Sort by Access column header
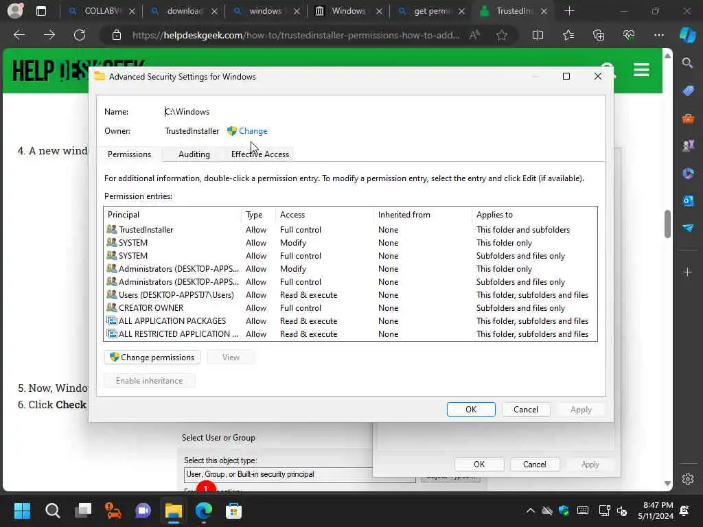The image size is (703, 527). pos(325,215)
